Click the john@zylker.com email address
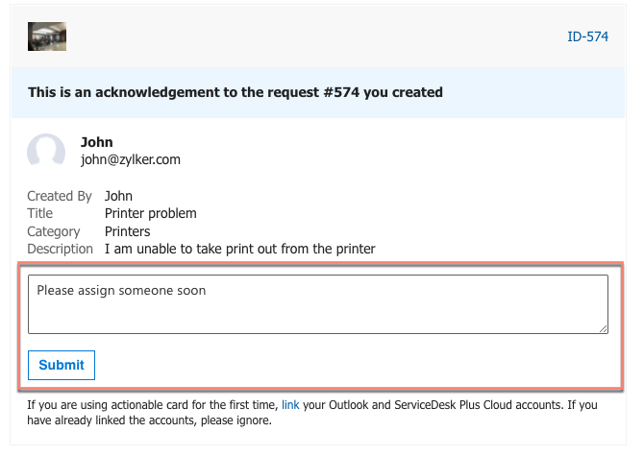The height and width of the screenshot is (456, 644). [130, 159]
